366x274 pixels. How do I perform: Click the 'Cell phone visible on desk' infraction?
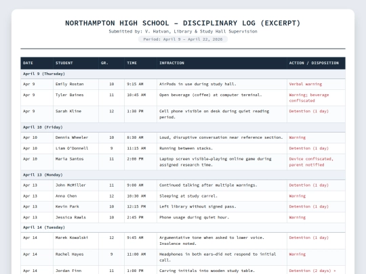214,114
